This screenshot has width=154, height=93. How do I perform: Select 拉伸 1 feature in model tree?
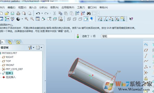pos(9,73)
